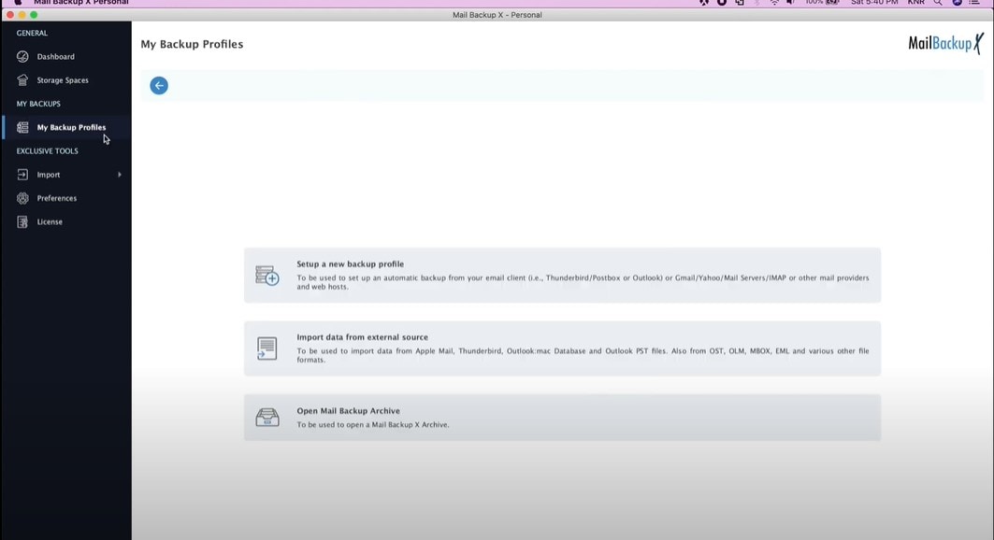994x540 pixels.
Task: Click the My Backup Profiles page heading
Action: point(192,44)
